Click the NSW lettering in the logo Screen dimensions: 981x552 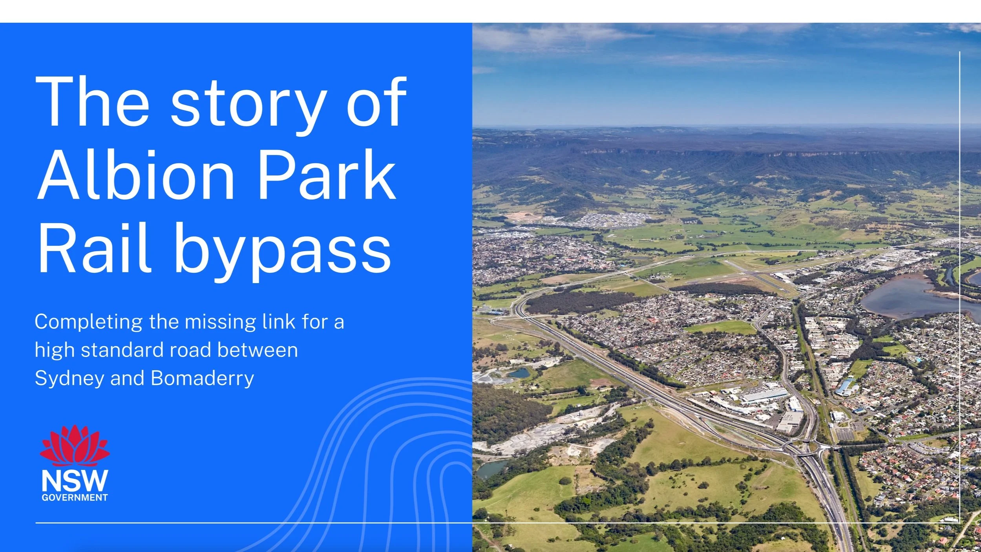click(75, 481)
